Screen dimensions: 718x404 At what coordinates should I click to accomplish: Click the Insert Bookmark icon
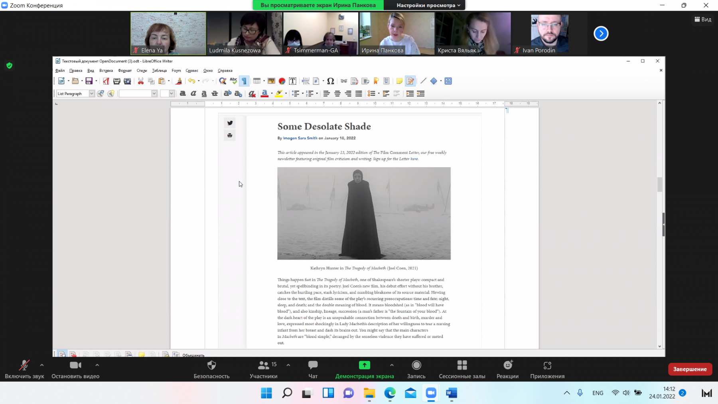click(x=376, y=81)
